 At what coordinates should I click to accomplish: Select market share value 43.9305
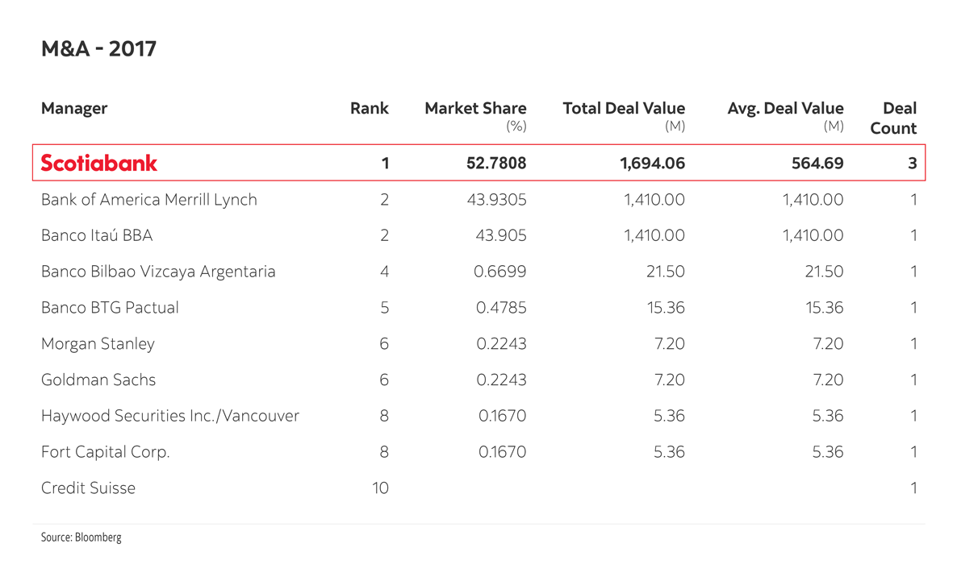click(x=497, y=200)
